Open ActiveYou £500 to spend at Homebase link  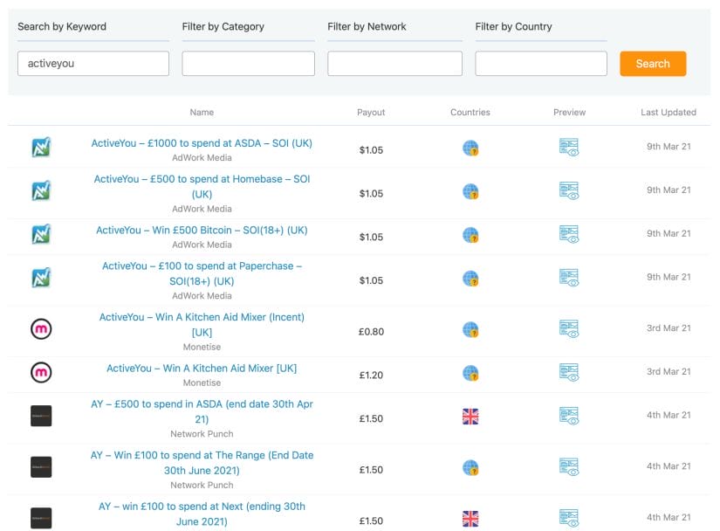202,187
